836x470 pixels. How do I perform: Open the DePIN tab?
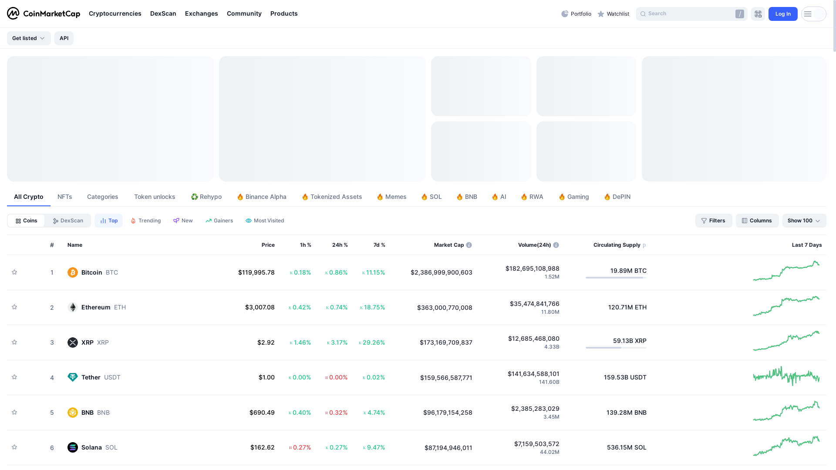(x=617, y=197)
